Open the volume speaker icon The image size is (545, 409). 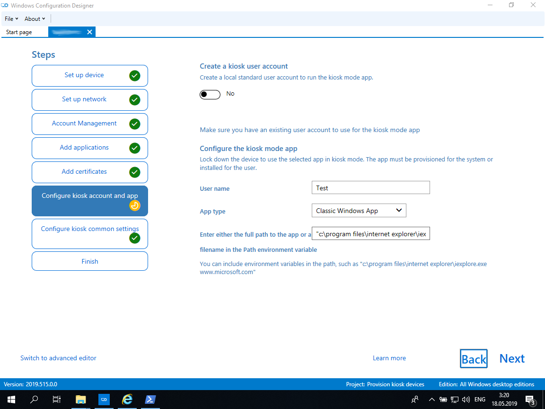(466, 399)
